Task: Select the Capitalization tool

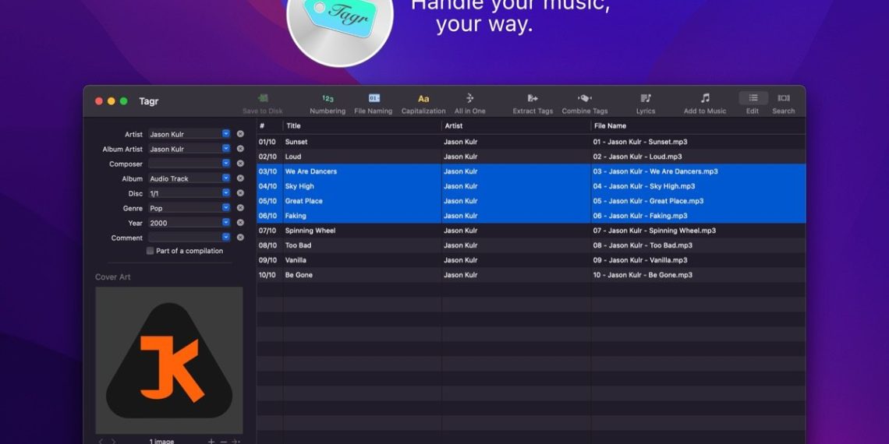Action: [x=423, y=99]
